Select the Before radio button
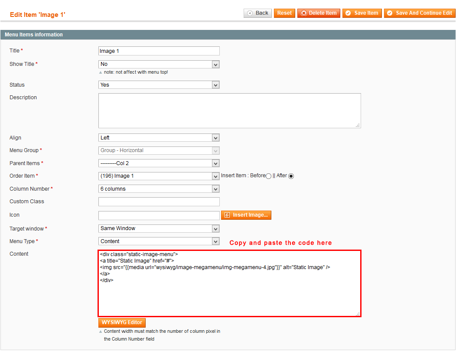456x351 pixels. point(268,176)
